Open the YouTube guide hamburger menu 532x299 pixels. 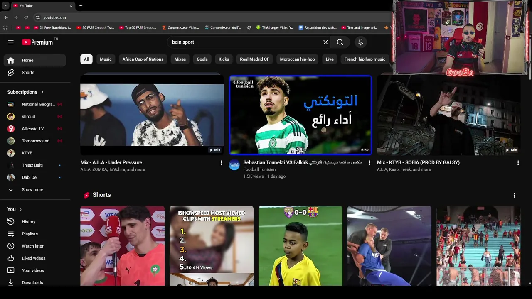pos(11,42)
